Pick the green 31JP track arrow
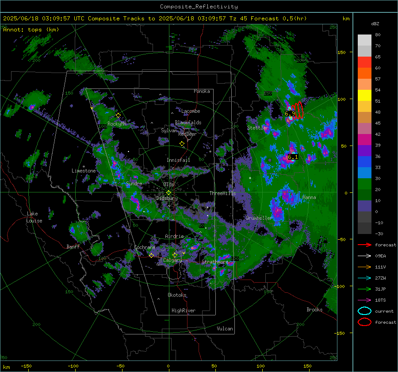Viewport: 398px width, 372px height. 364,289
